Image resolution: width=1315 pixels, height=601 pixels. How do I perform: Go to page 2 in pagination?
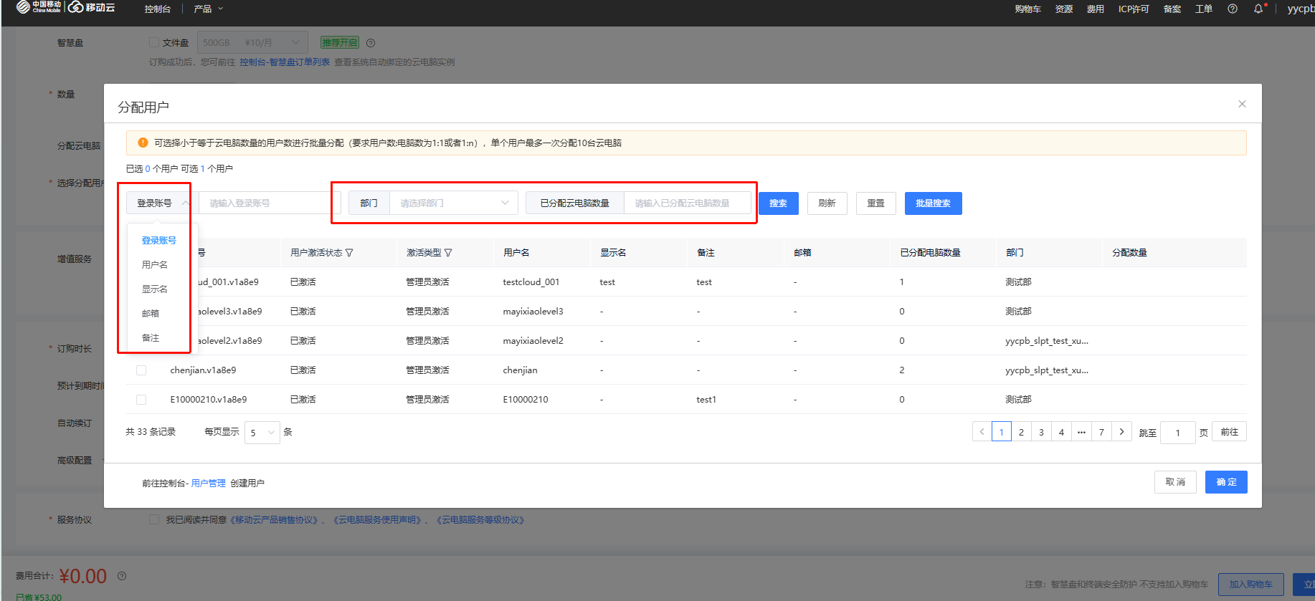tap(1021, 432)
